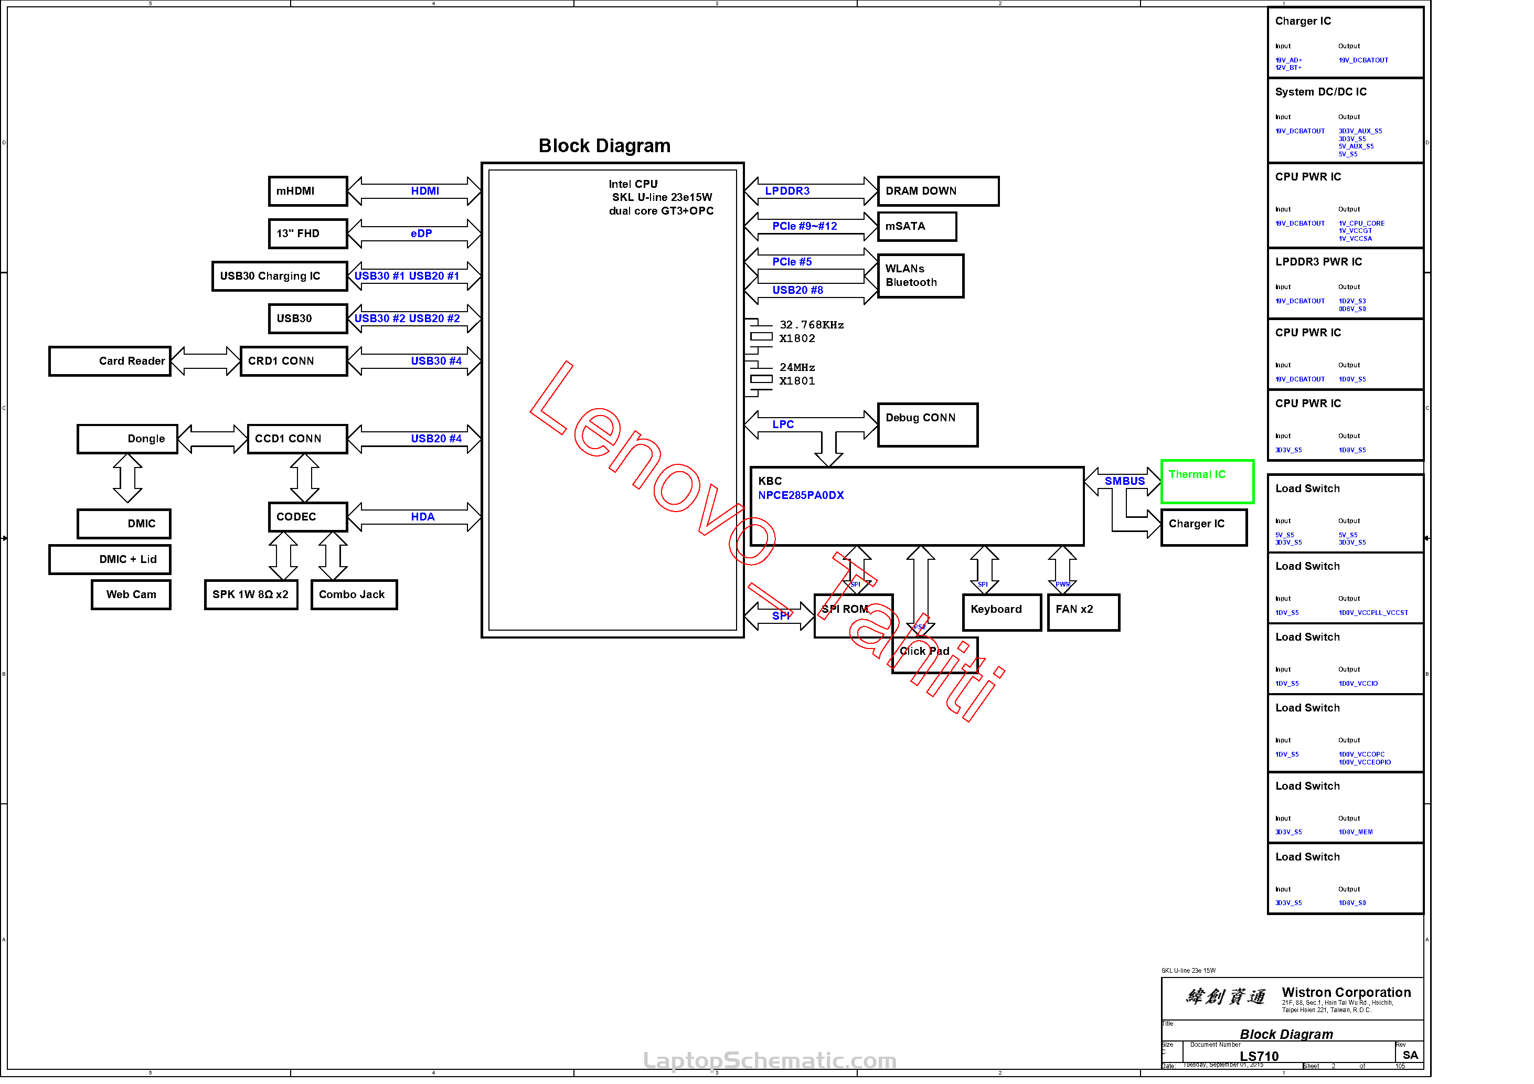Select the Debug CONN block
The height and width of the screenshot is (1084, 1534).
(928, 425)
